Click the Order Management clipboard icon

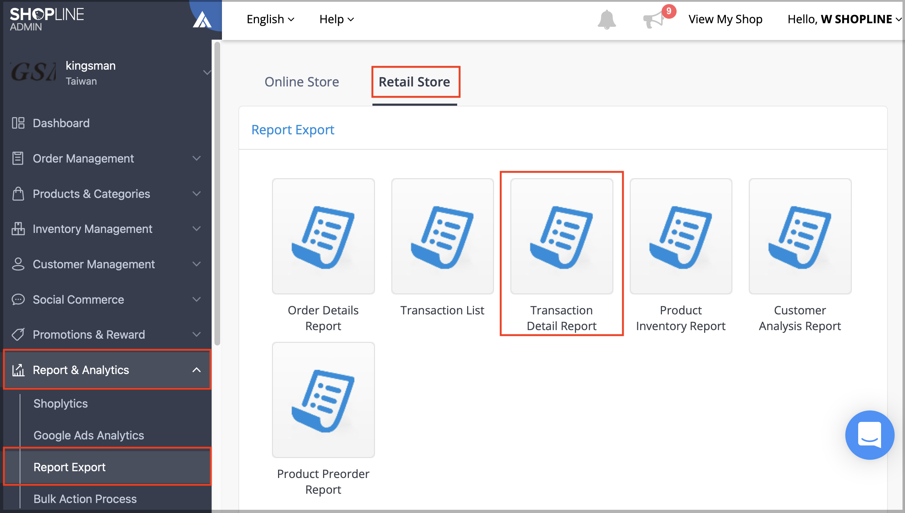[18, 158]
